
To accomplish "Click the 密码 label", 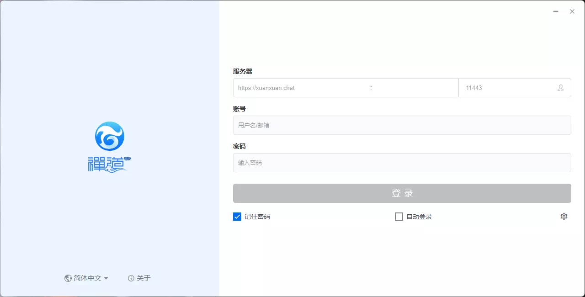I will tap(239, 146).
